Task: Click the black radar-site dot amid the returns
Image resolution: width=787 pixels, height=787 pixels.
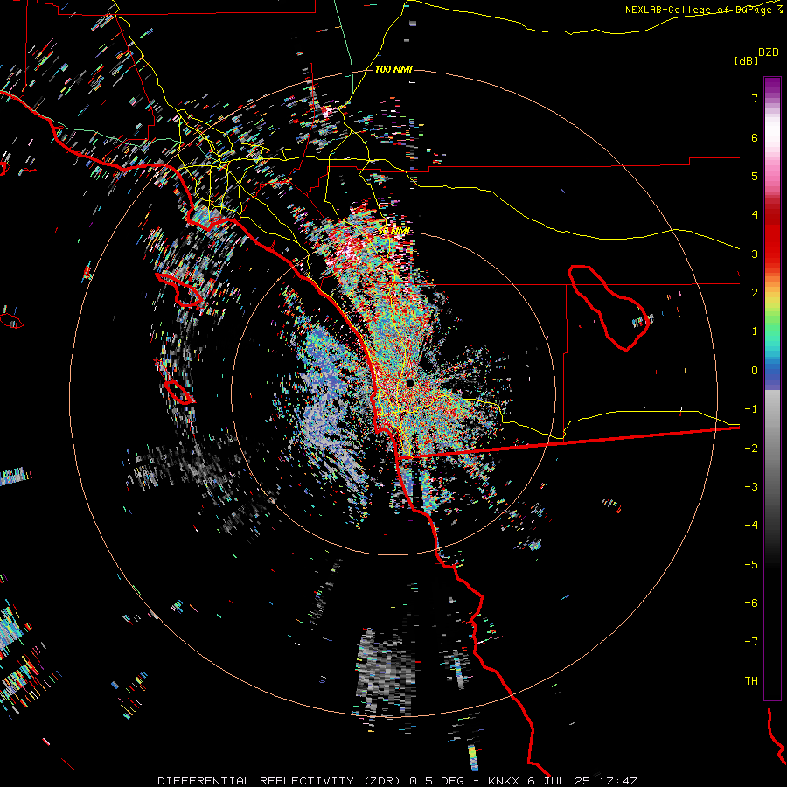Action: pos(410,384)
